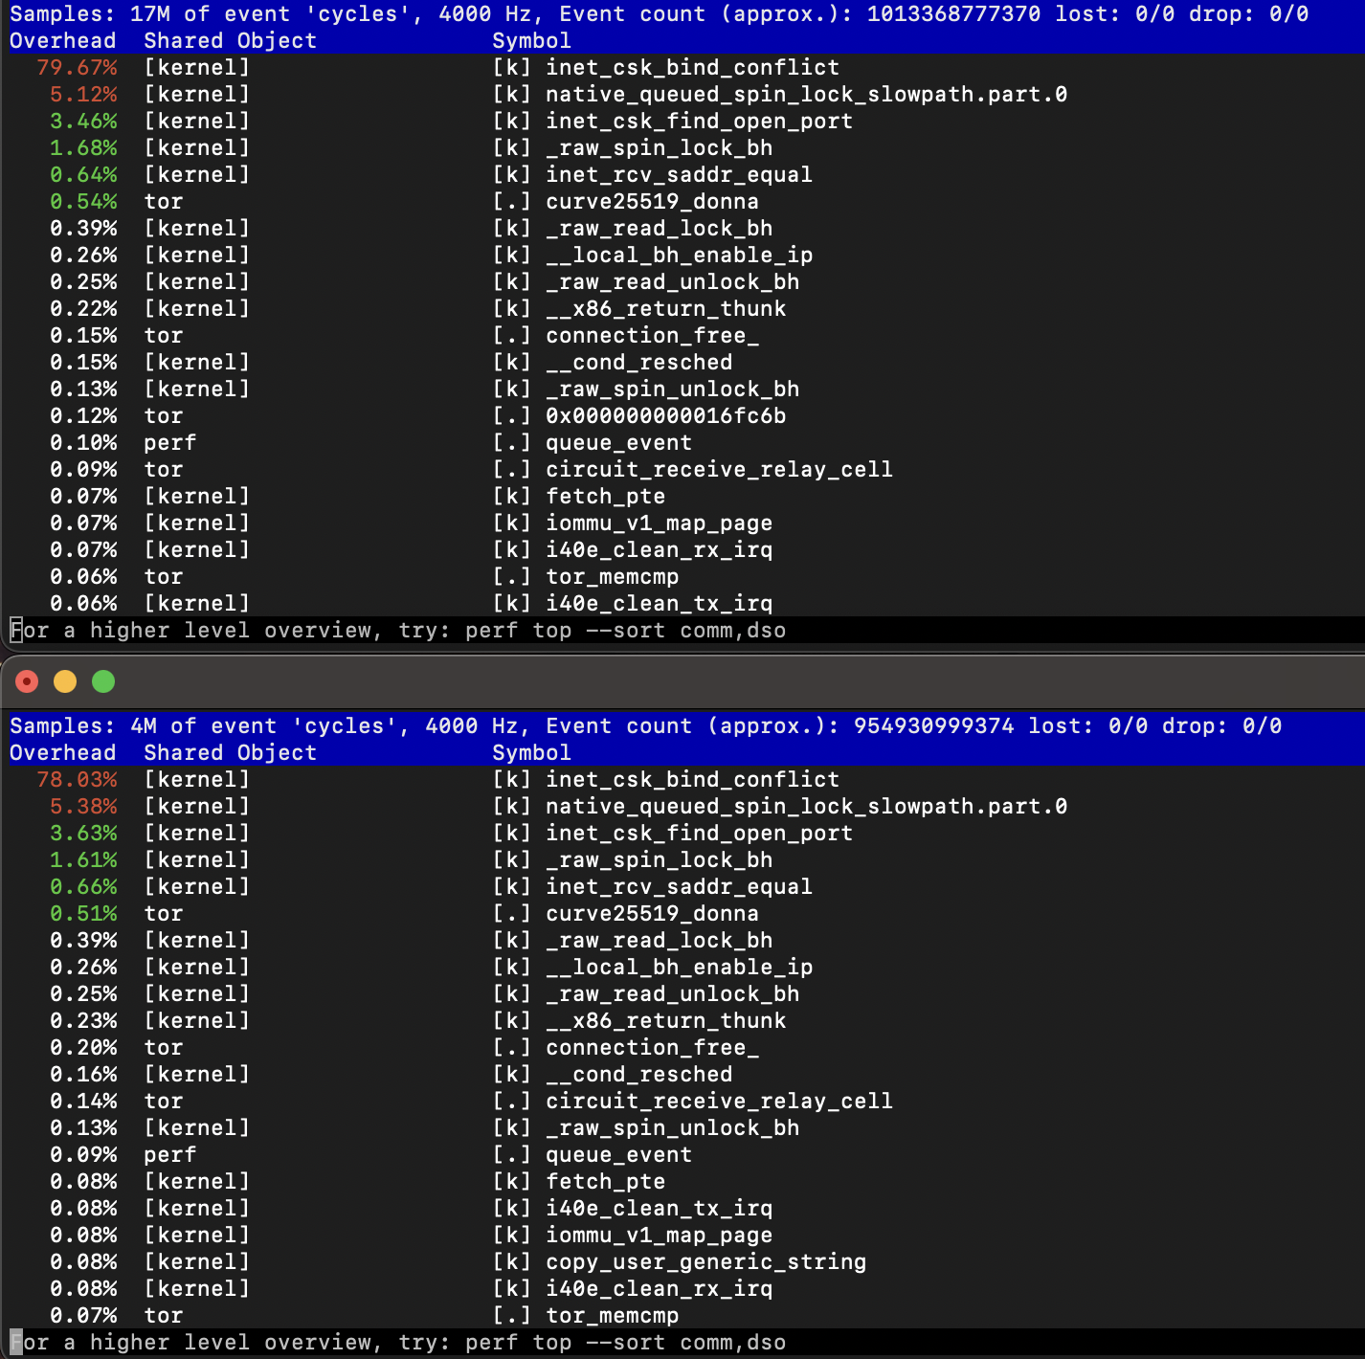Maximize the lower terminal using green button
Screen dimensions: 1365x1359
pos(103,681)
